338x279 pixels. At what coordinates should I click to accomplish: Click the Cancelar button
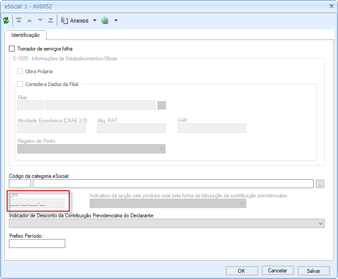(278, 271)
